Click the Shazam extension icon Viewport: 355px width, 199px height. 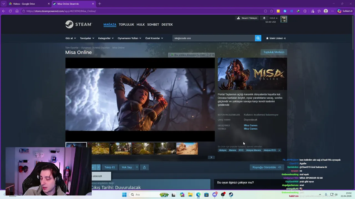[x=285, y=11]
